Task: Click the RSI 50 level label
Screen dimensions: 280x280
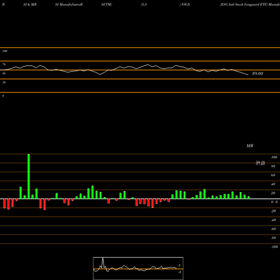Action: 4,73
